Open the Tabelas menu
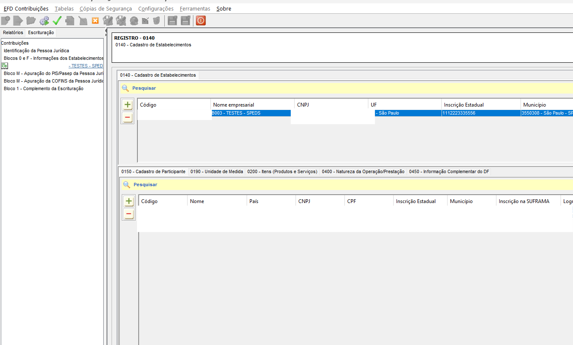Image resolution: width=573 pixels, height=345 pixels. coord(64,8)
